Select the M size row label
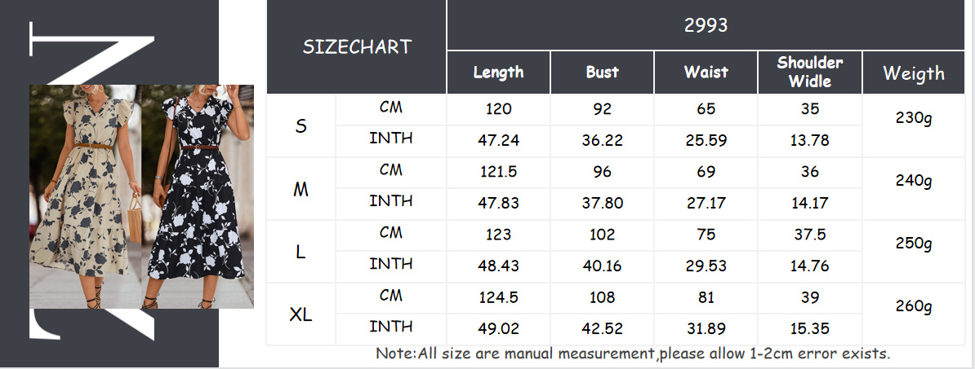The height and width of the screenshot is (369, 975). pyautogui.click(x=301, y=189)
